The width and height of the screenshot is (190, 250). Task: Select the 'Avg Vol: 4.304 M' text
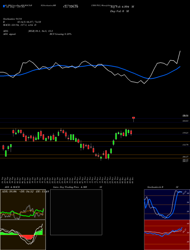click(122, 7)
